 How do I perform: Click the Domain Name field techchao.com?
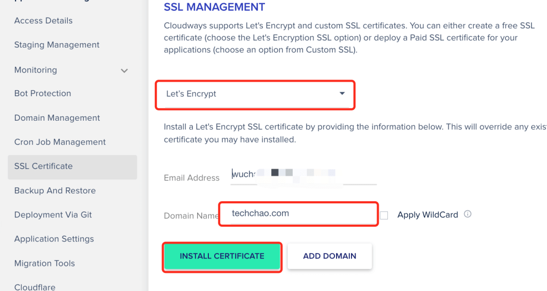(303, 213)
